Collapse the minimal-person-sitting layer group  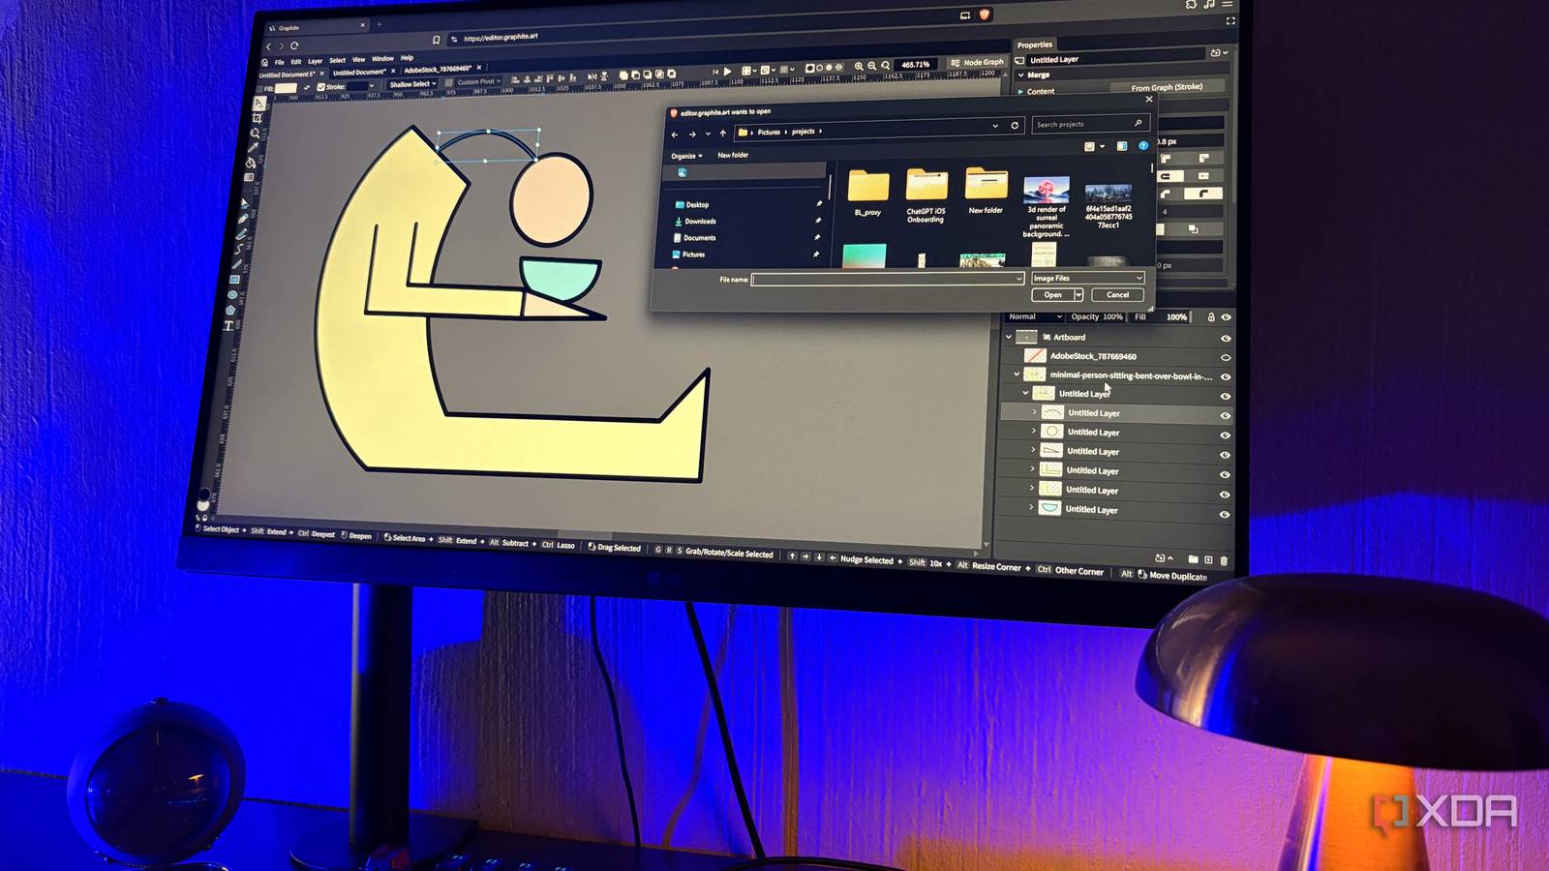point(1017,375)
